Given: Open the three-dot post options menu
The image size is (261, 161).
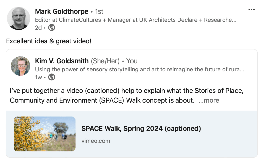Looking at the screenshot, I should coord(251,10).
